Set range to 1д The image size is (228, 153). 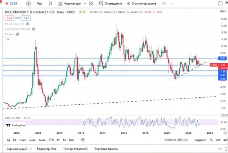8,140
